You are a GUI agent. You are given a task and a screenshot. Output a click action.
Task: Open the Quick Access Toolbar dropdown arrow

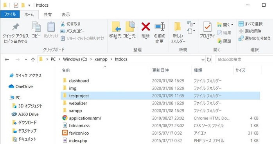tap(29, 5)
